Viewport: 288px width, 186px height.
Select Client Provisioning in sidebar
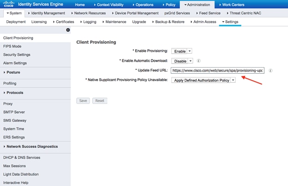pos(35,38)
